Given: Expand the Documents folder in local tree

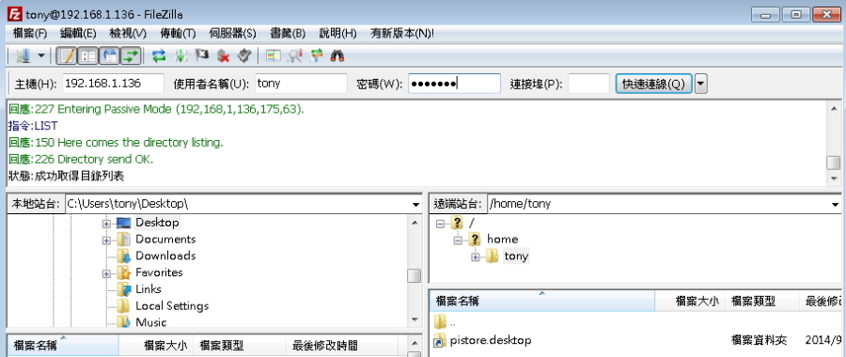Looking at the screenshot, I should point(106,240).
